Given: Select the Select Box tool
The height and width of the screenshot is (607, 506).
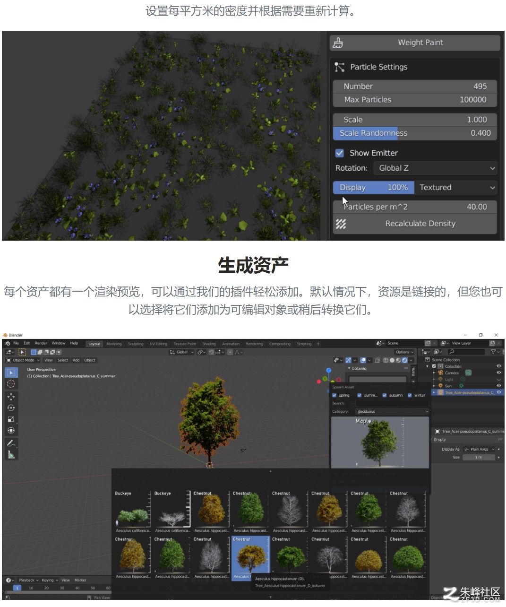Looking at the screenshot, I should [11, 373].
